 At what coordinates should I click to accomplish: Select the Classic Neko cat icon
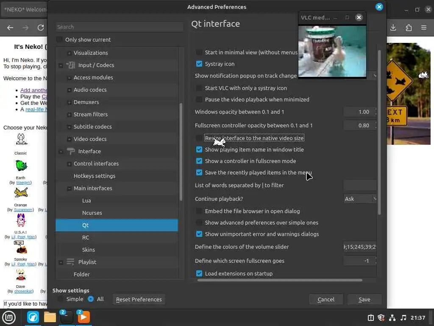point(21,139)
